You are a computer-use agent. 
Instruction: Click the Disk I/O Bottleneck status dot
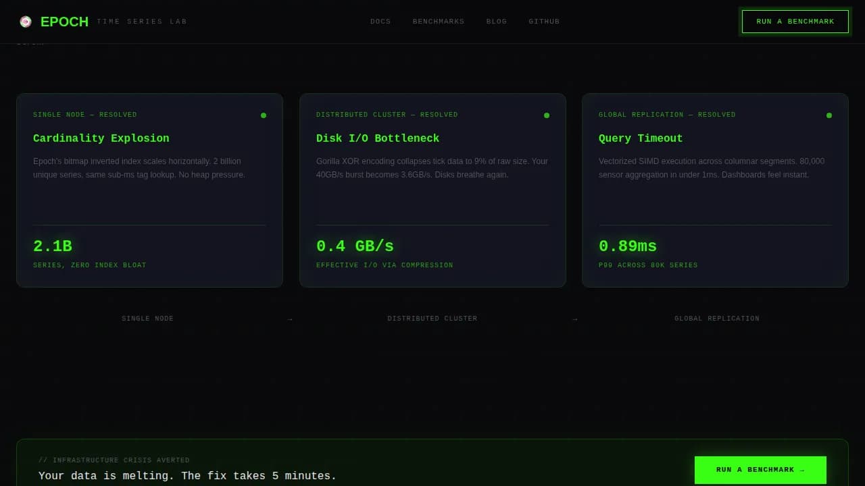pos(547,115)
